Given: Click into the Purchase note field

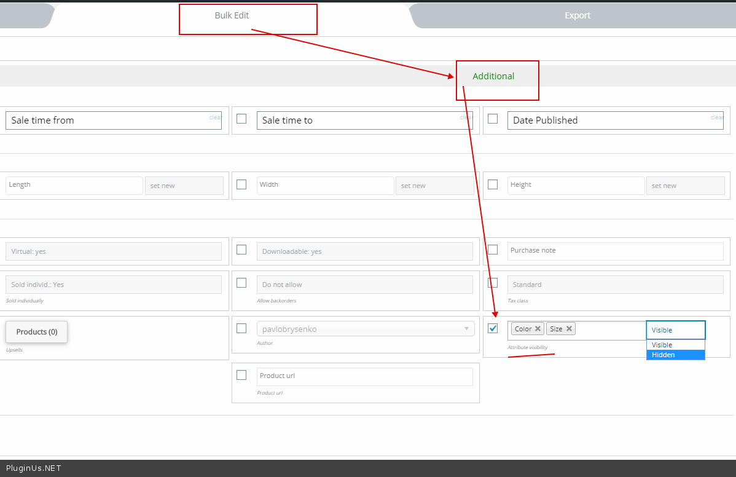Looking at the screenshot, I should point(615,251).
